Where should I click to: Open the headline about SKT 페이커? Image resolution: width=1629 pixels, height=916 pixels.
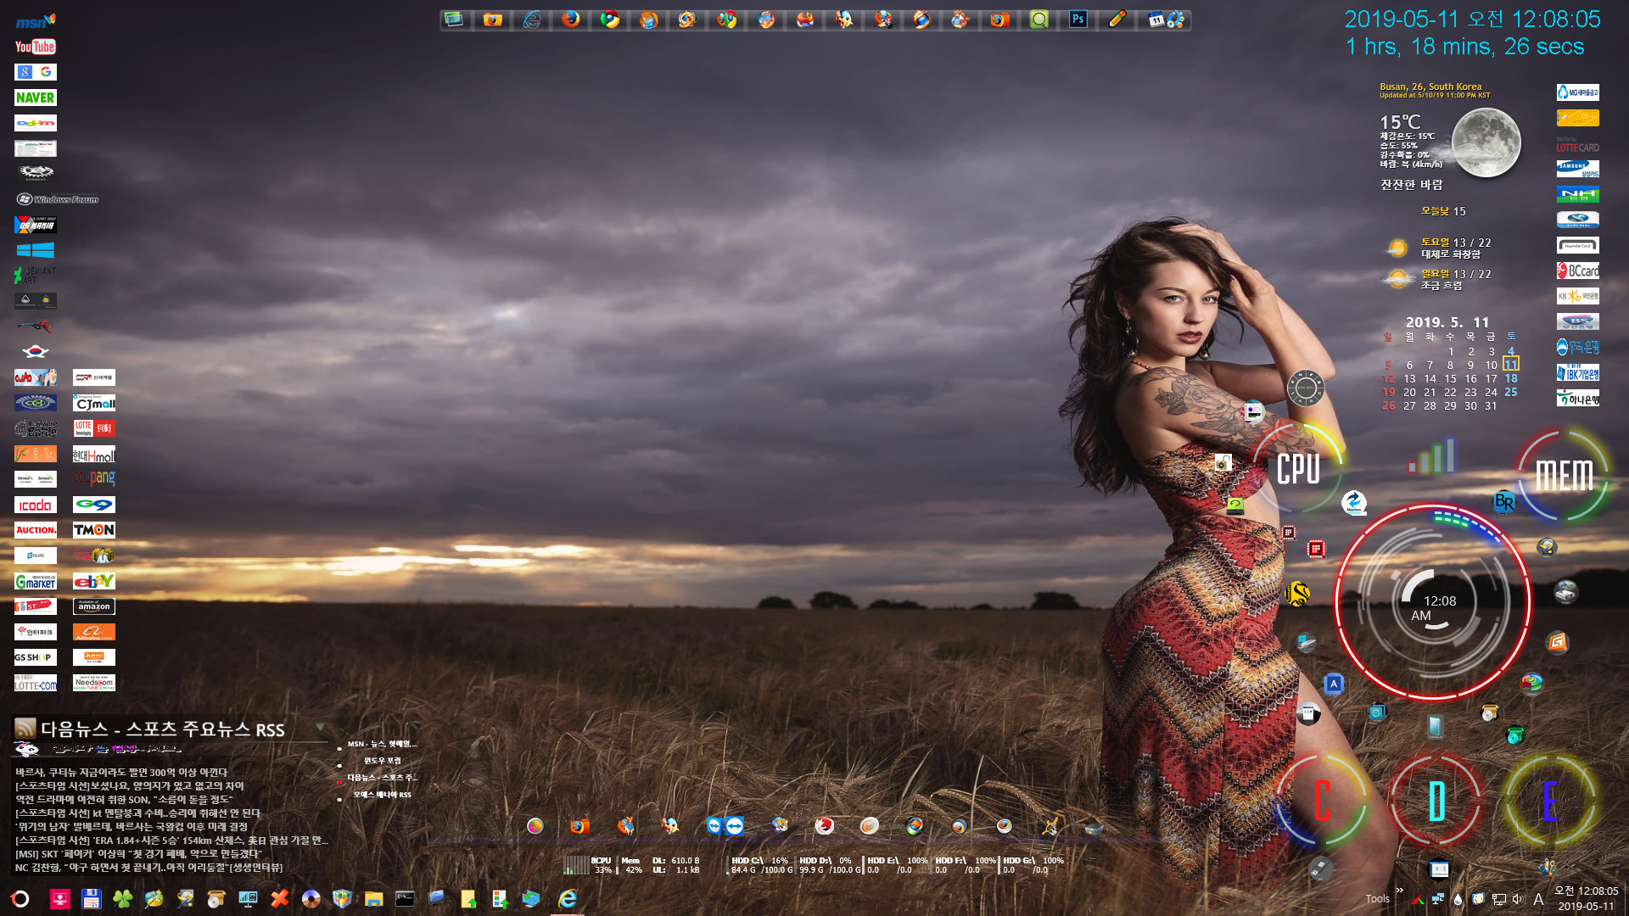pos(138,854)
